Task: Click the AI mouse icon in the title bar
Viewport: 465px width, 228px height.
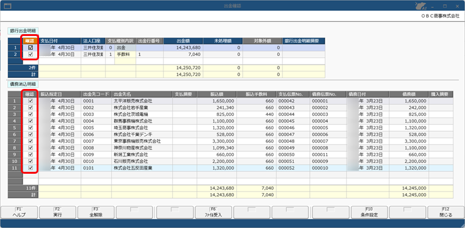Action: pos(421,5)
